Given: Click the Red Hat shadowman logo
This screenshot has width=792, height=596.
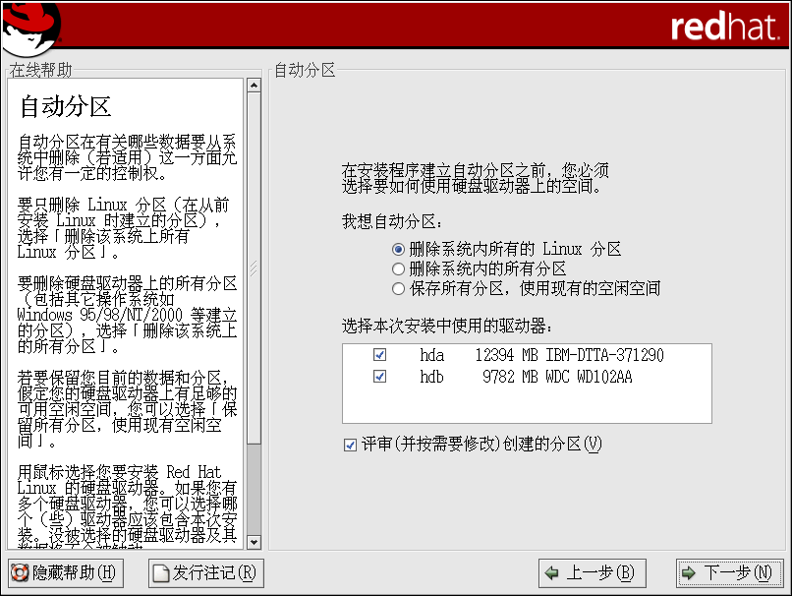Looking at the screenshot, I should (31, 28).
